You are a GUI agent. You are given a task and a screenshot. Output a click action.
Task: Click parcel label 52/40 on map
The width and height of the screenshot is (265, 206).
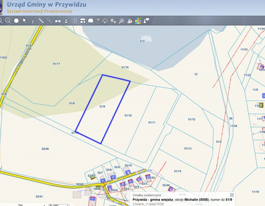45,149
